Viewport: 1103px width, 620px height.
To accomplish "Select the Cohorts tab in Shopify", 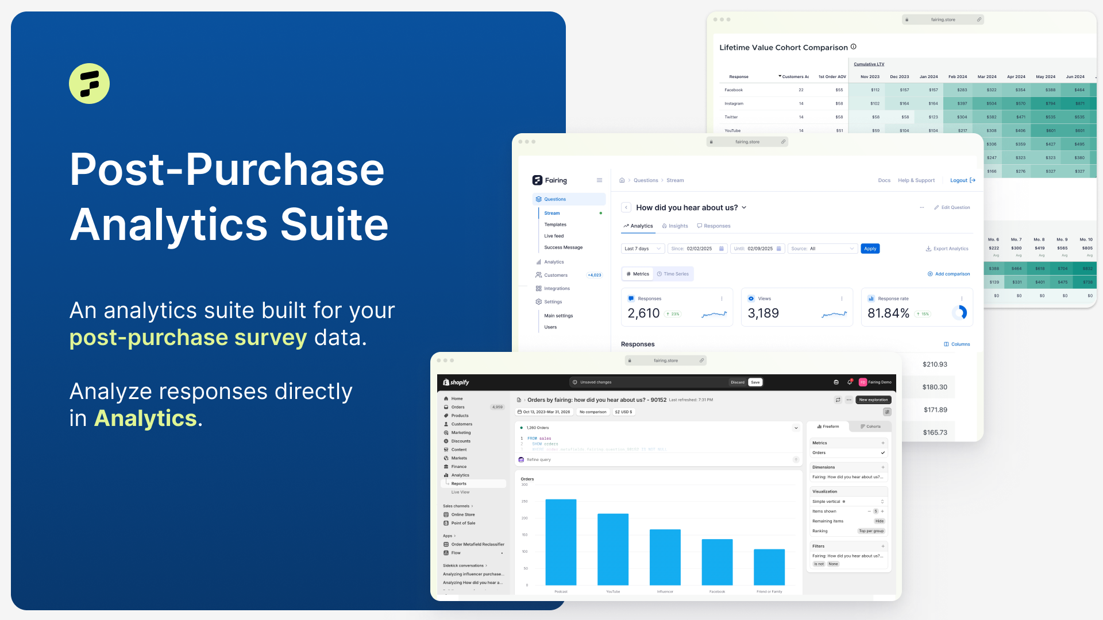I will click(870, 427).
